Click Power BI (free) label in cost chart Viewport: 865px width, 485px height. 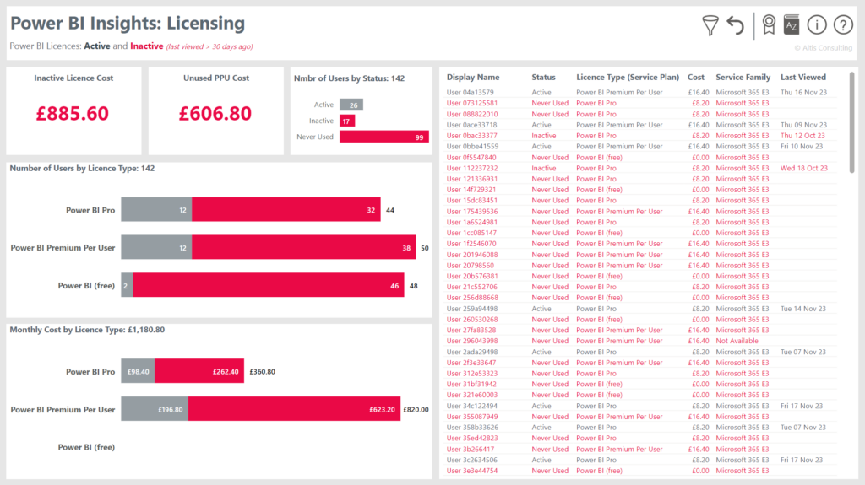click(87, 447)
